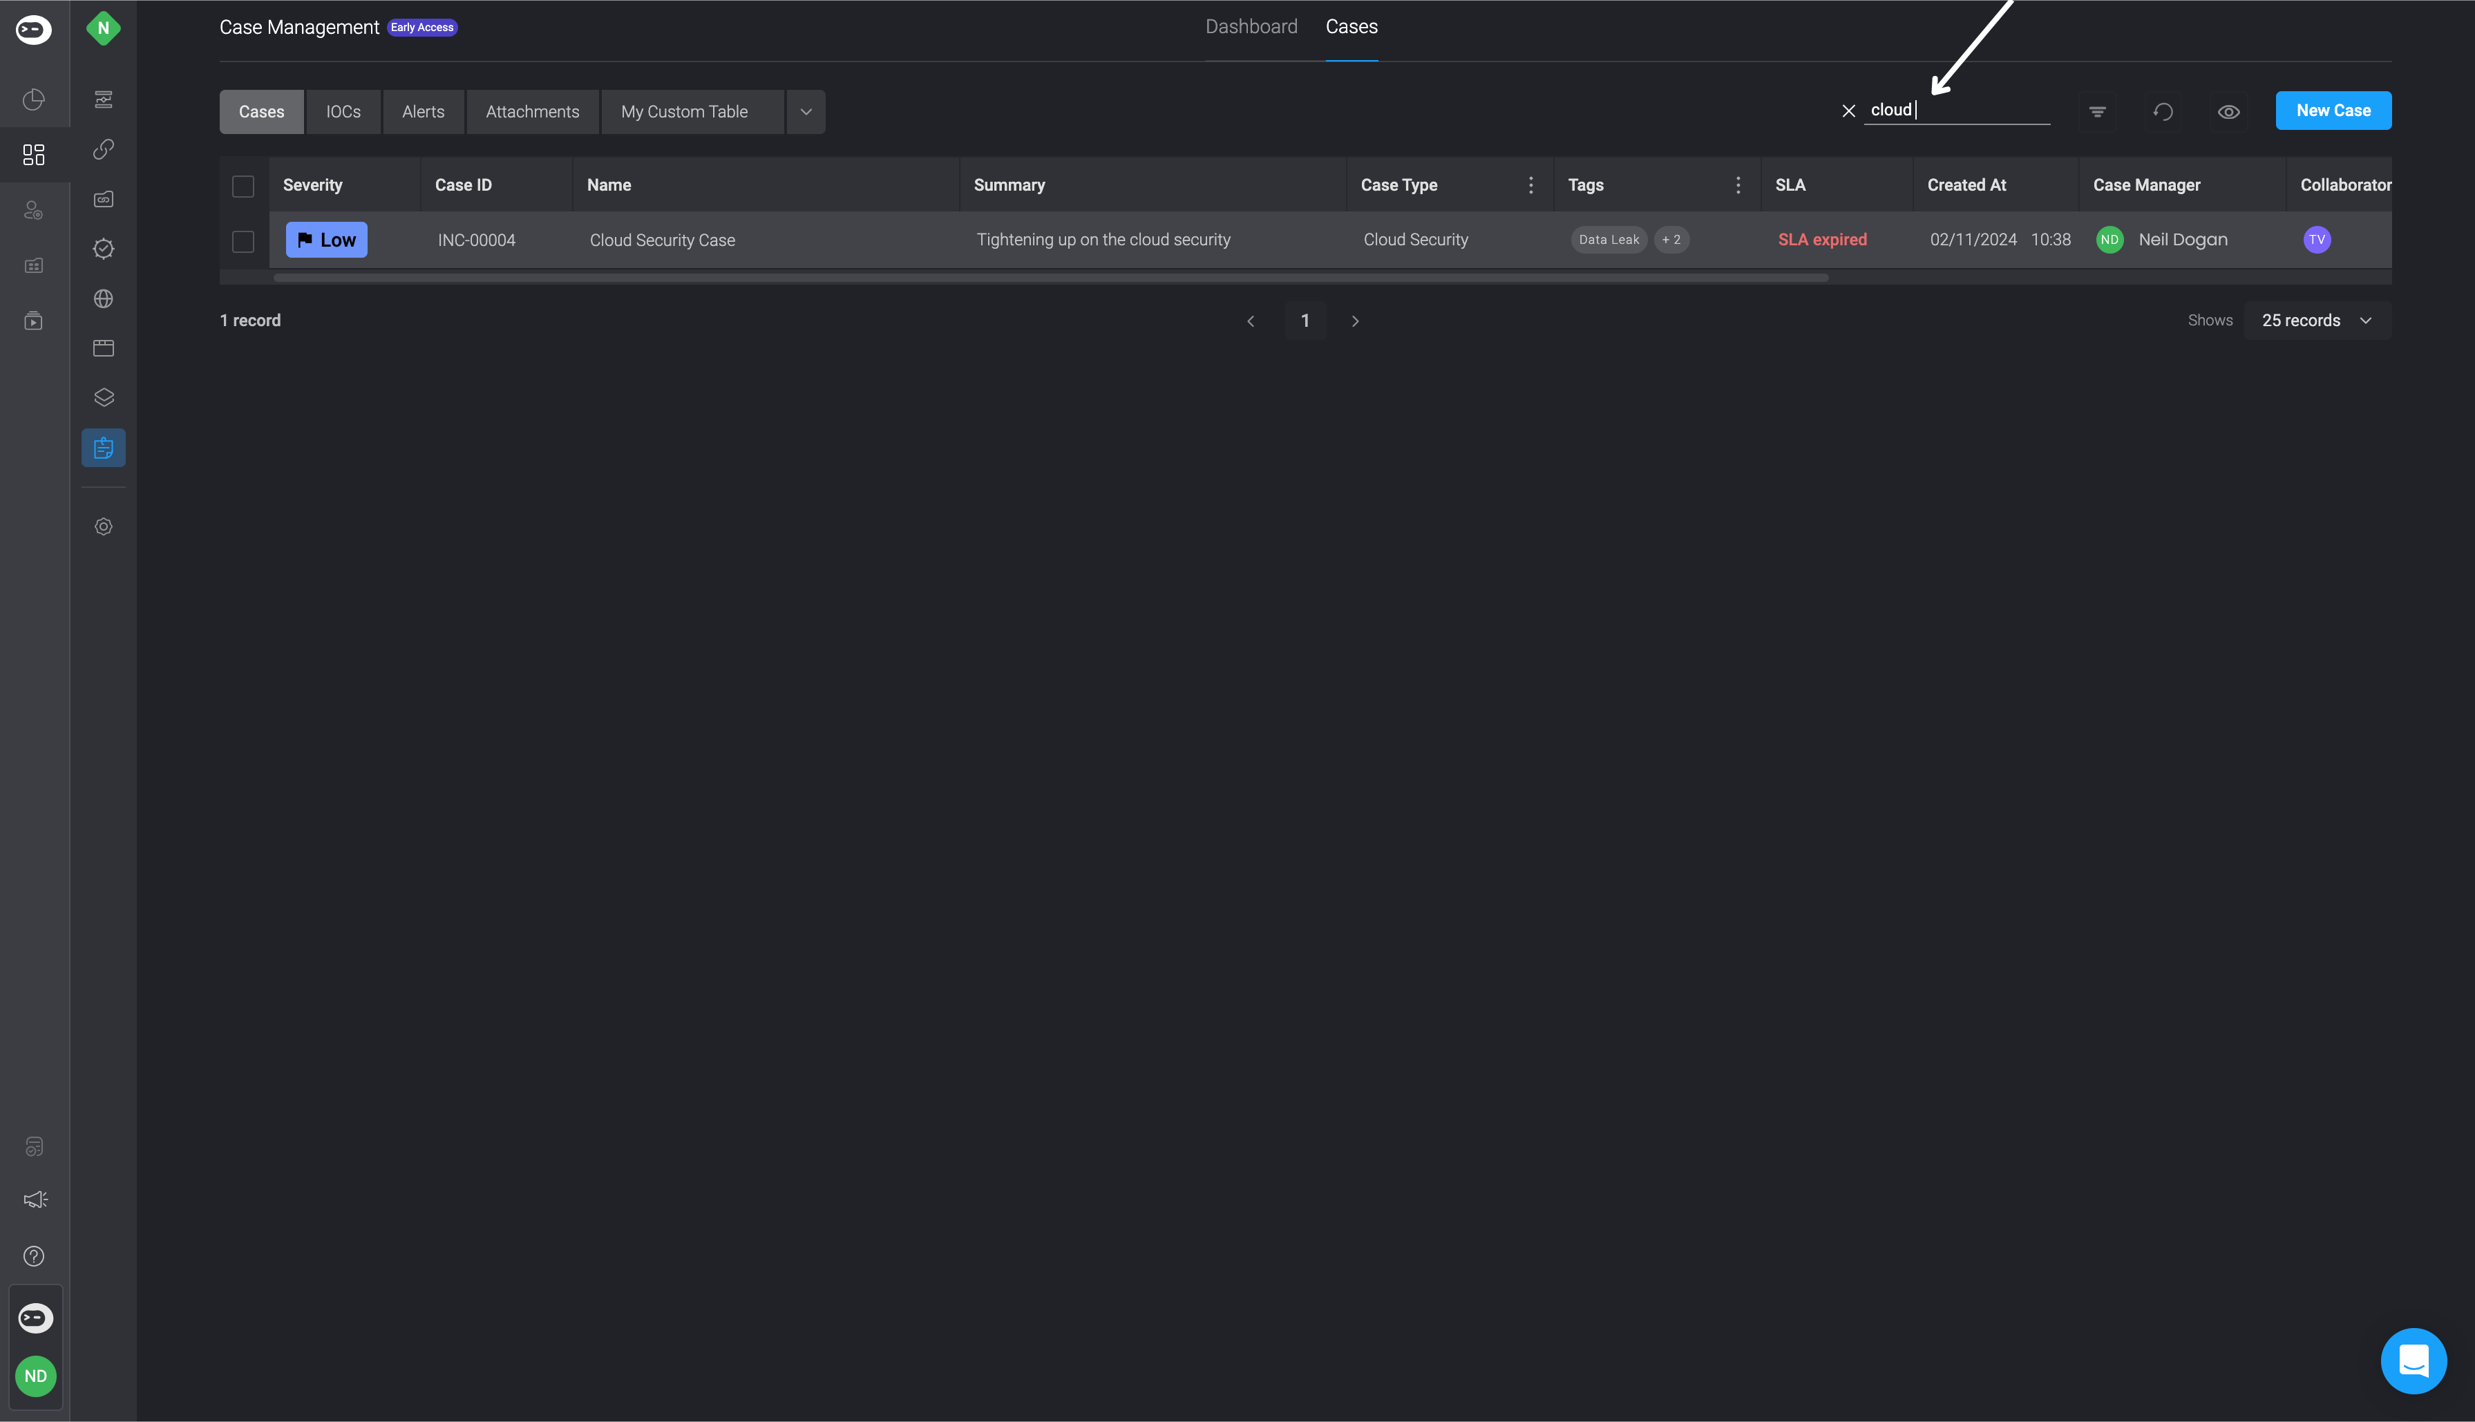Toggle column visibility eye icon
2475x1422 pixels.
[2229, 111]
